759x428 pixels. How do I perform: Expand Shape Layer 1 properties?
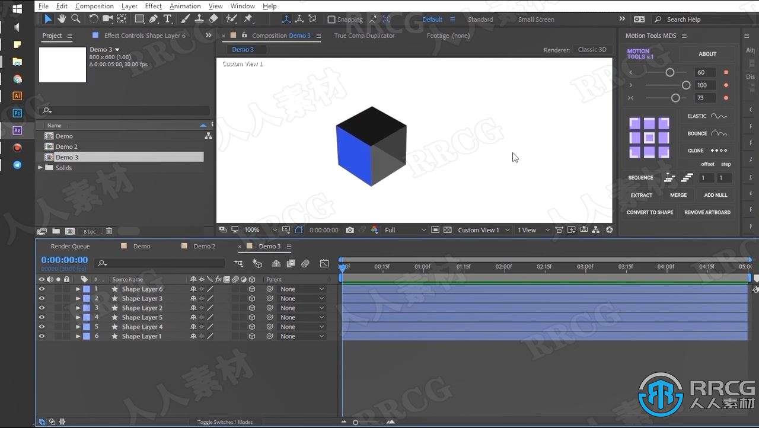point(78,337)
